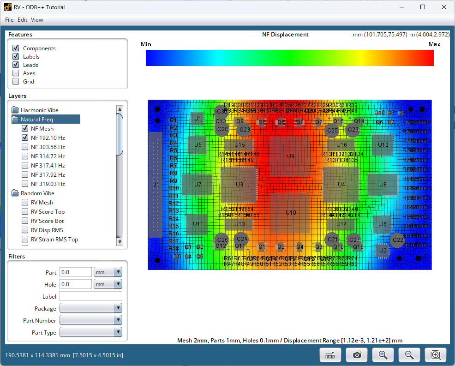Image resolution: width=455 pixels, height=366 pixels.
Task: Enable the Grid checkbox
Action: click(16, 82)
